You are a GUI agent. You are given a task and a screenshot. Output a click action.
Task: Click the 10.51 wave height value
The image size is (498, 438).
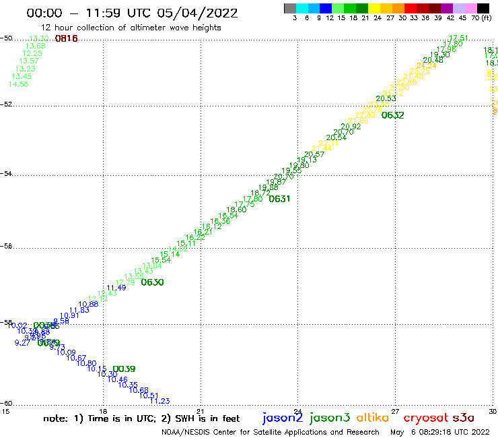click(x=149, y=396)
